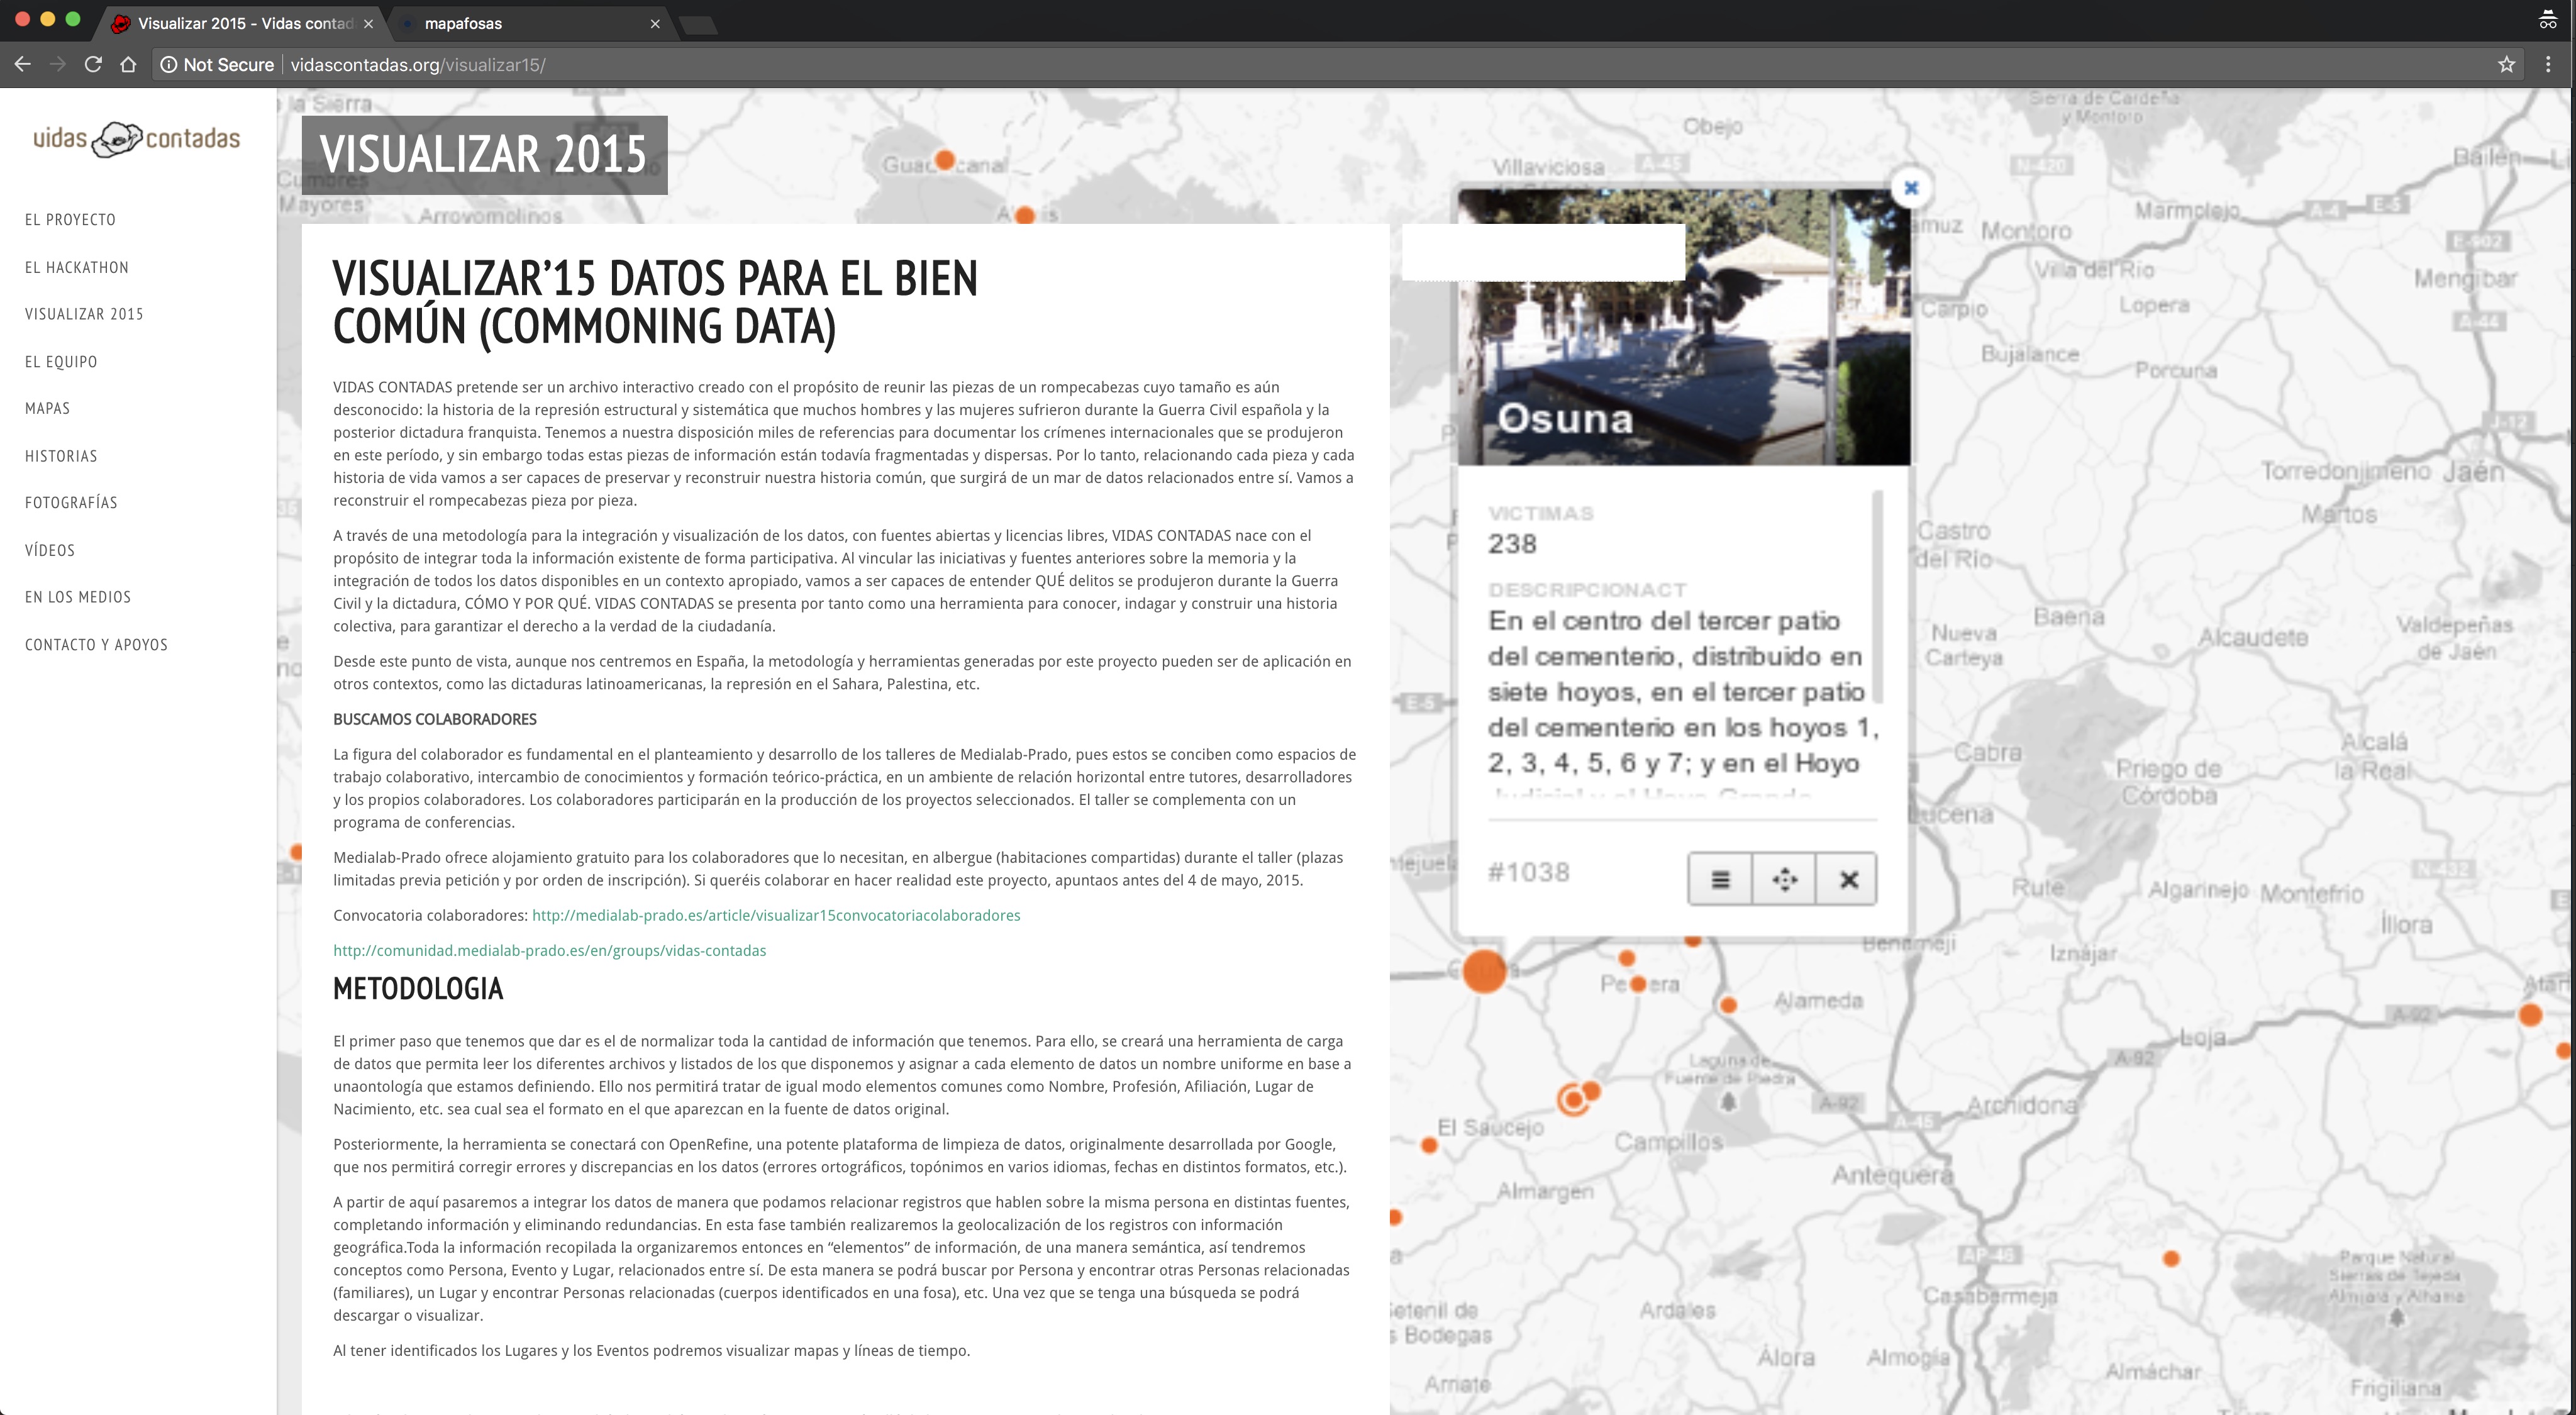Viewport: 2576px width, 1415px height.
Task: Click the METODOLOGIA heading
Action: click(418, 988)
